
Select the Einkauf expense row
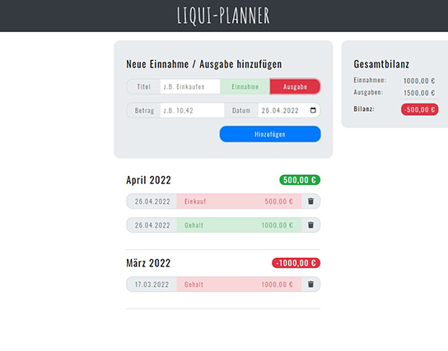pyautogui.click(x=239, y=201)
